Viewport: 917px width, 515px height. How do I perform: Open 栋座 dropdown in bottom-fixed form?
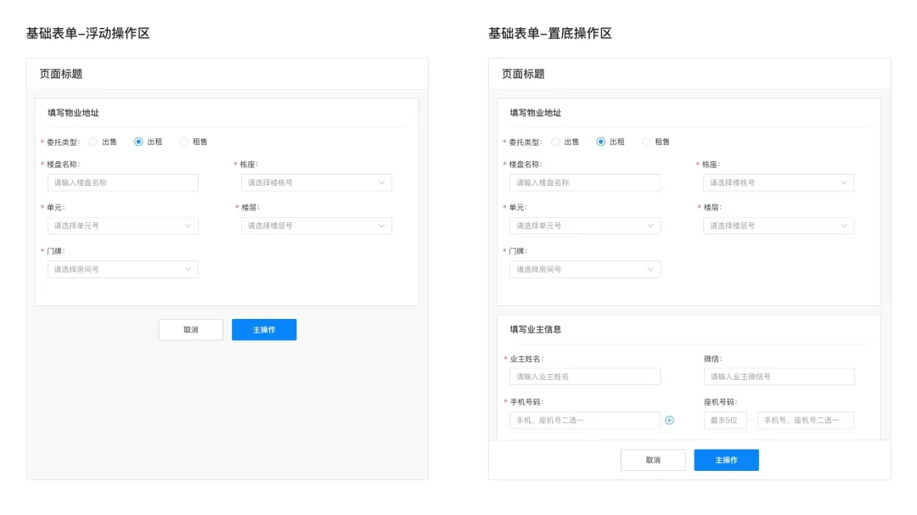pyautogui.click(x=779, y=182)
